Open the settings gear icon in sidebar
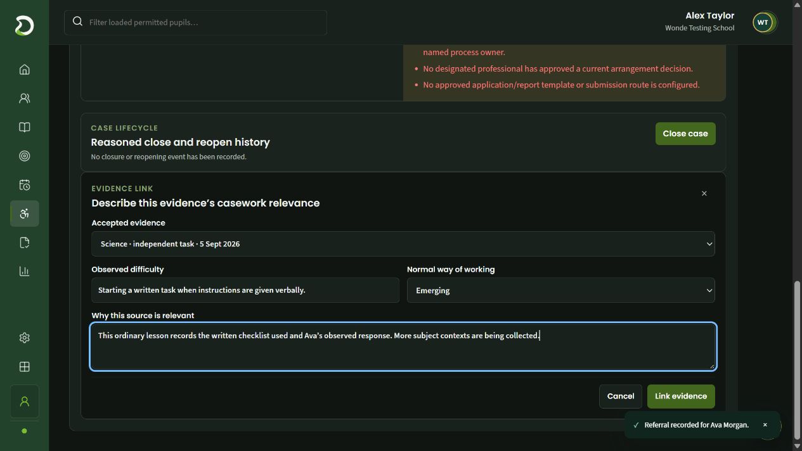 [x=25, y=338]
